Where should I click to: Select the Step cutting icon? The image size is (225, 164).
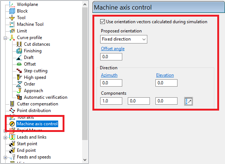[x=19, y=71]
